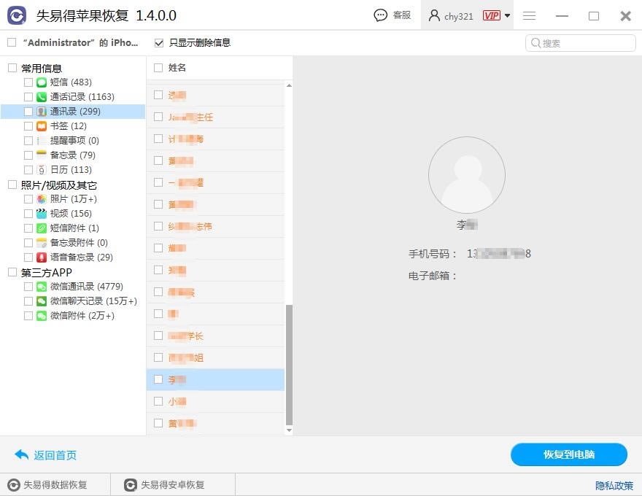Click 恢复到电脑 recover button
The width and height of the screenshot is (642, 496).
[569, 454]
